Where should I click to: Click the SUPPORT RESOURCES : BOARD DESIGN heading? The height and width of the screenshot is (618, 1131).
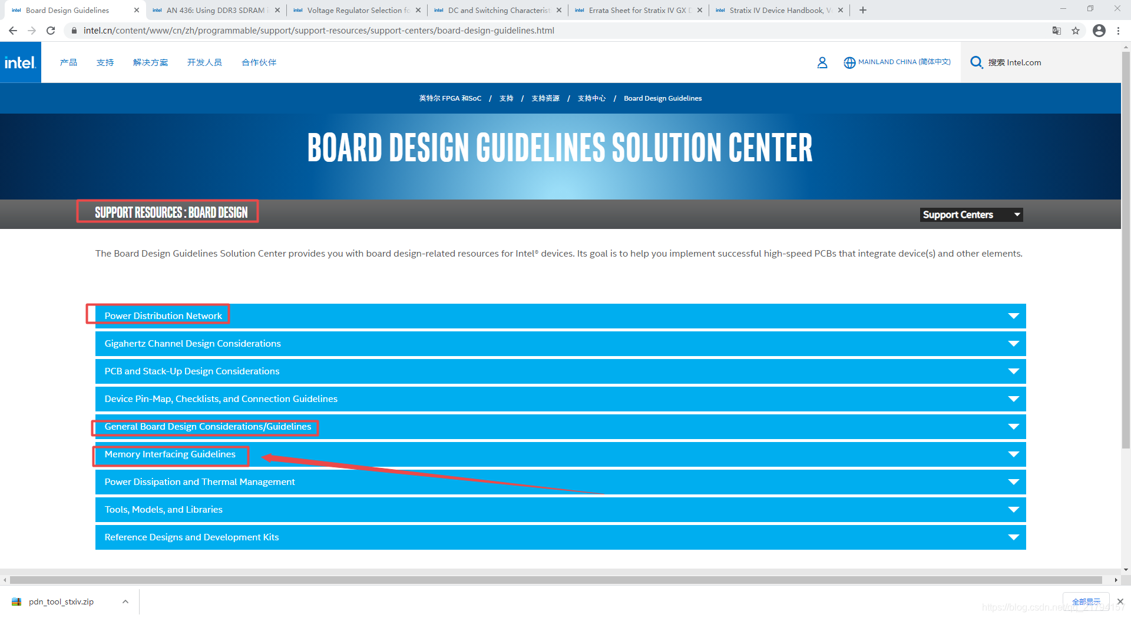pos(171,212)
